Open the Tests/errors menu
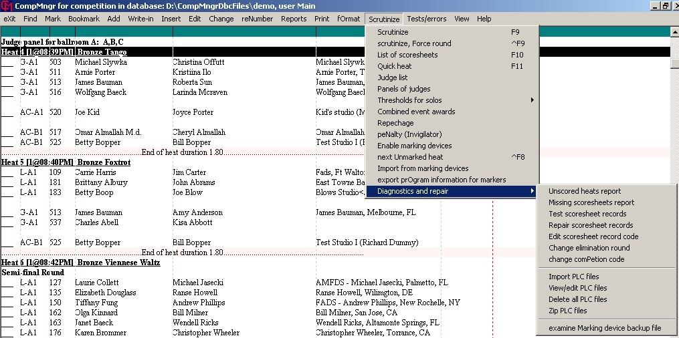The image size is (679, 338). point(427,19)
